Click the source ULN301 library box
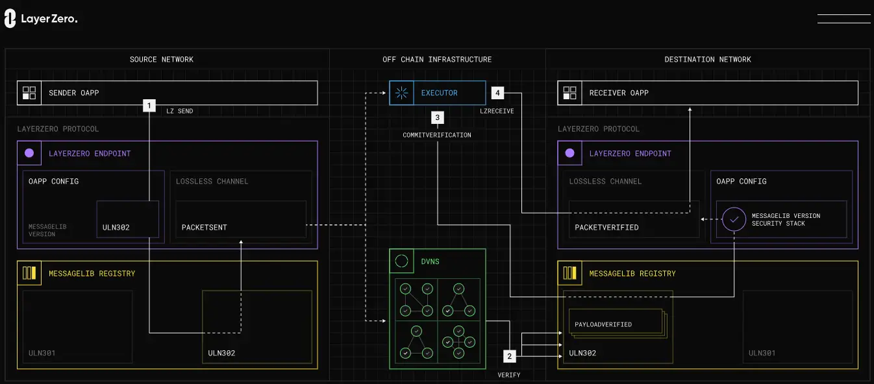This screenshot has height=384, width=874. (77, 326)
